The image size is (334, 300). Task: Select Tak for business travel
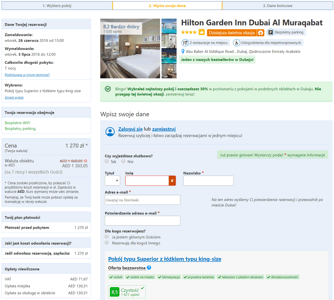[x=107, y=161]
